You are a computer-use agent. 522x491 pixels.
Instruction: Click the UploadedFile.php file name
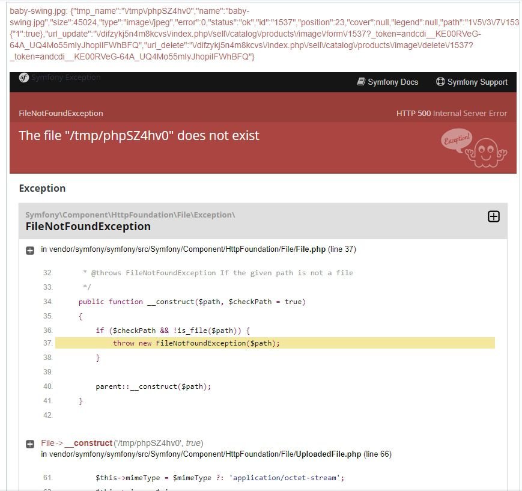click(328, 454)
